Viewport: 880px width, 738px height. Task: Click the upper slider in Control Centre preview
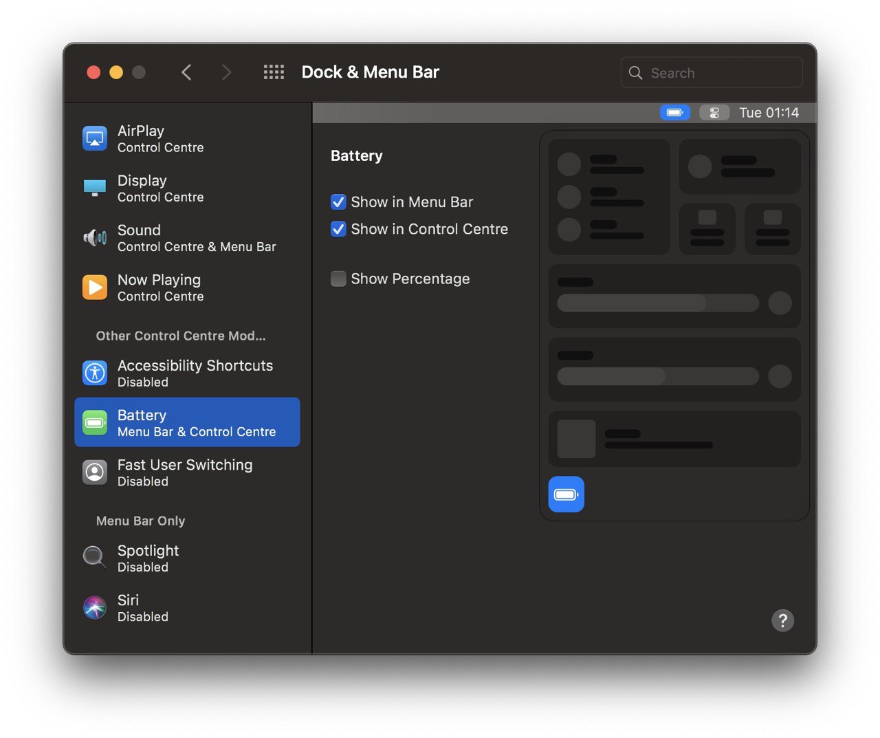[658, 303]
